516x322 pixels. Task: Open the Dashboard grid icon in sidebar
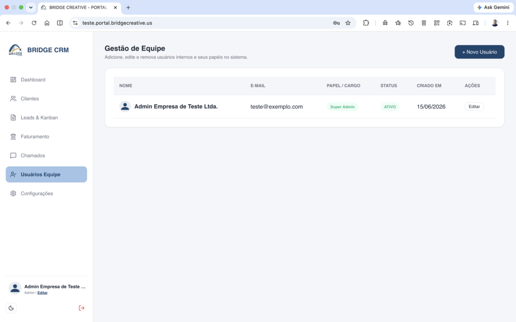click(13, 79)
